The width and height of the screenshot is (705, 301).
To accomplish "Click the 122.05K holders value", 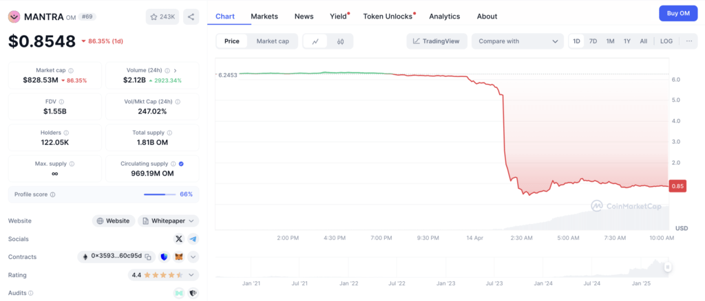I will tap(55, 142).
